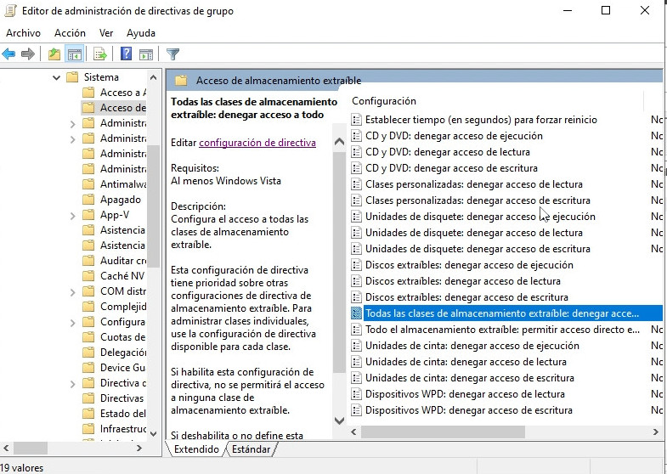Click the Filter funnel icon
The width and height of the screenshot is (667, 474).
click(x=172, y=54)
